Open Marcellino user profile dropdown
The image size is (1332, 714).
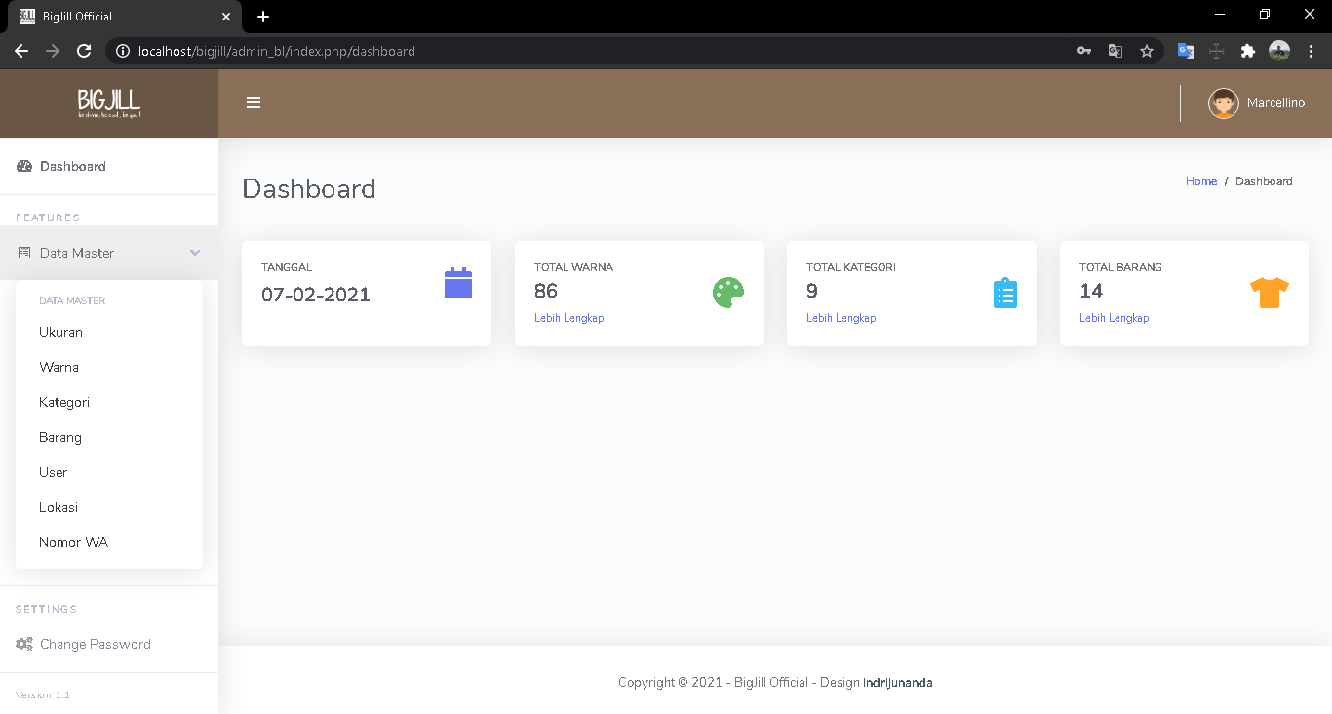pos(1274,103)
